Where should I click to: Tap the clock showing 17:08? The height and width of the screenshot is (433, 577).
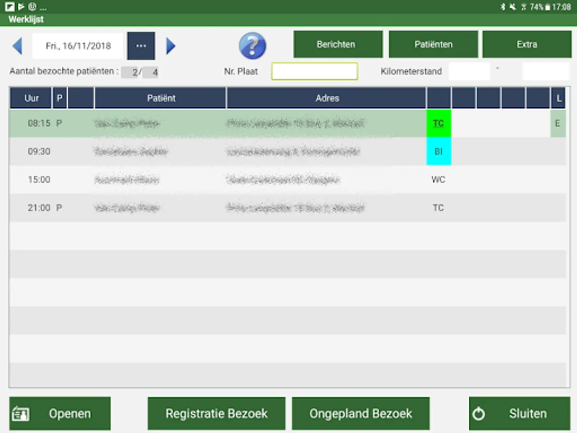tap(562, 7)
